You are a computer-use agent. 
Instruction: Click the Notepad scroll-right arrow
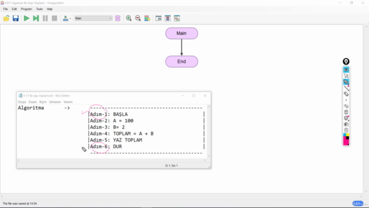tap(205, 161)
